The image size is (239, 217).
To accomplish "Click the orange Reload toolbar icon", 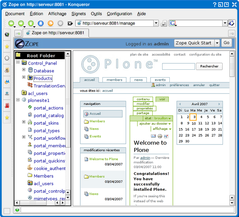I will pos(51,23).
